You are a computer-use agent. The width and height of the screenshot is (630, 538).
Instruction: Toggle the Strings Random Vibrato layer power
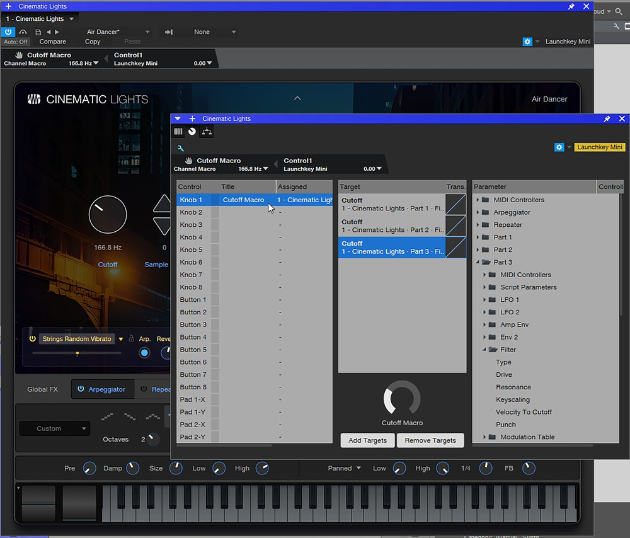pos(32,339)
